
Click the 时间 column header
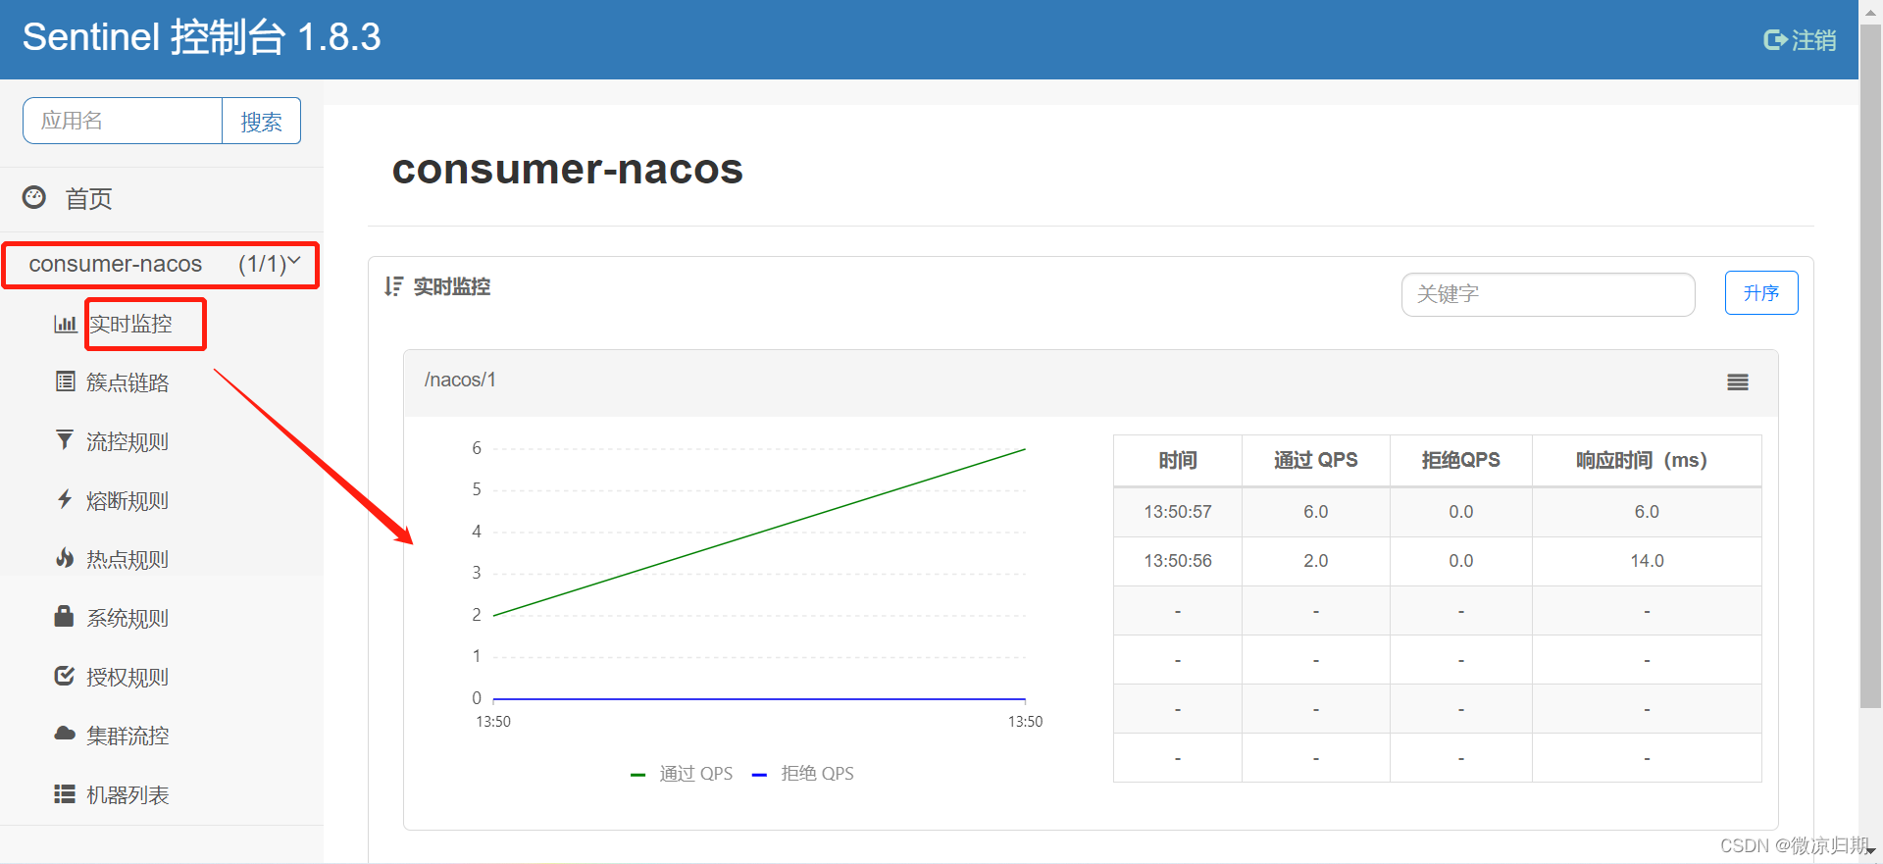tap(1177, 460)
